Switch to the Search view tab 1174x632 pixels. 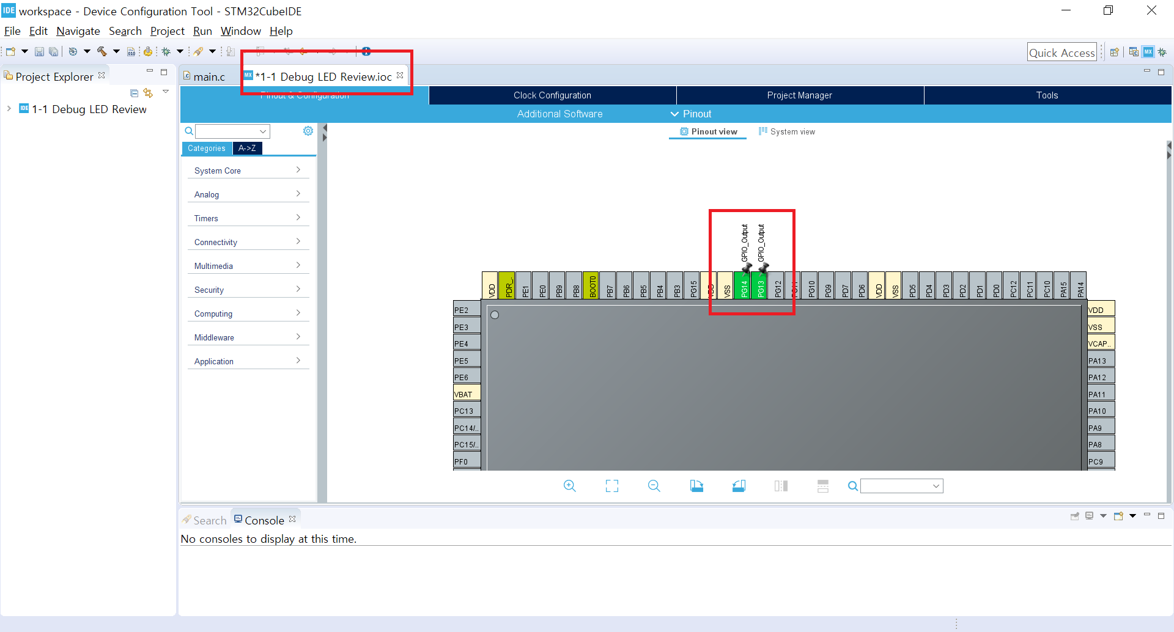[x=204, y=520]
